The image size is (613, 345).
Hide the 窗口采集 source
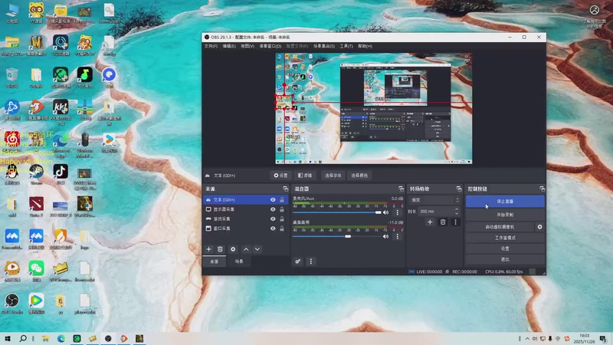pyautogui.click(x=273, y=228)
